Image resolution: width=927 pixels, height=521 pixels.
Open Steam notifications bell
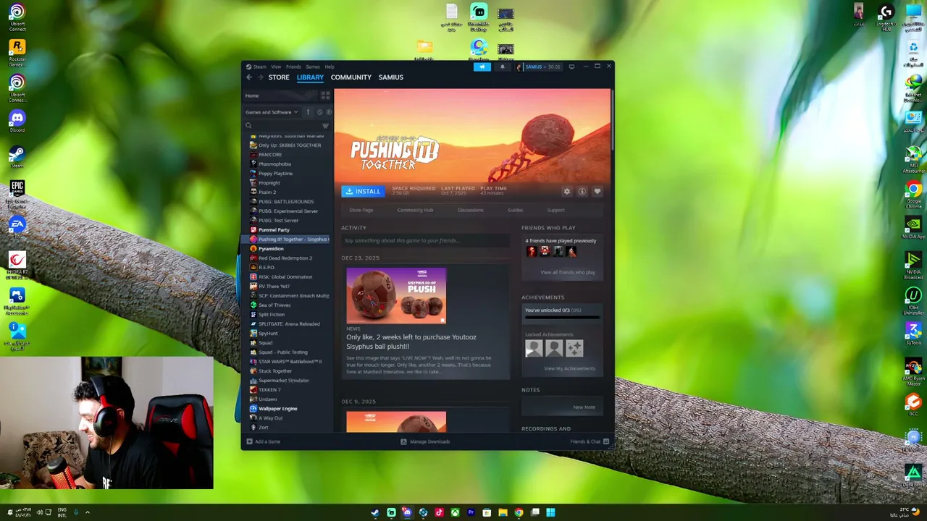[503, 67]
